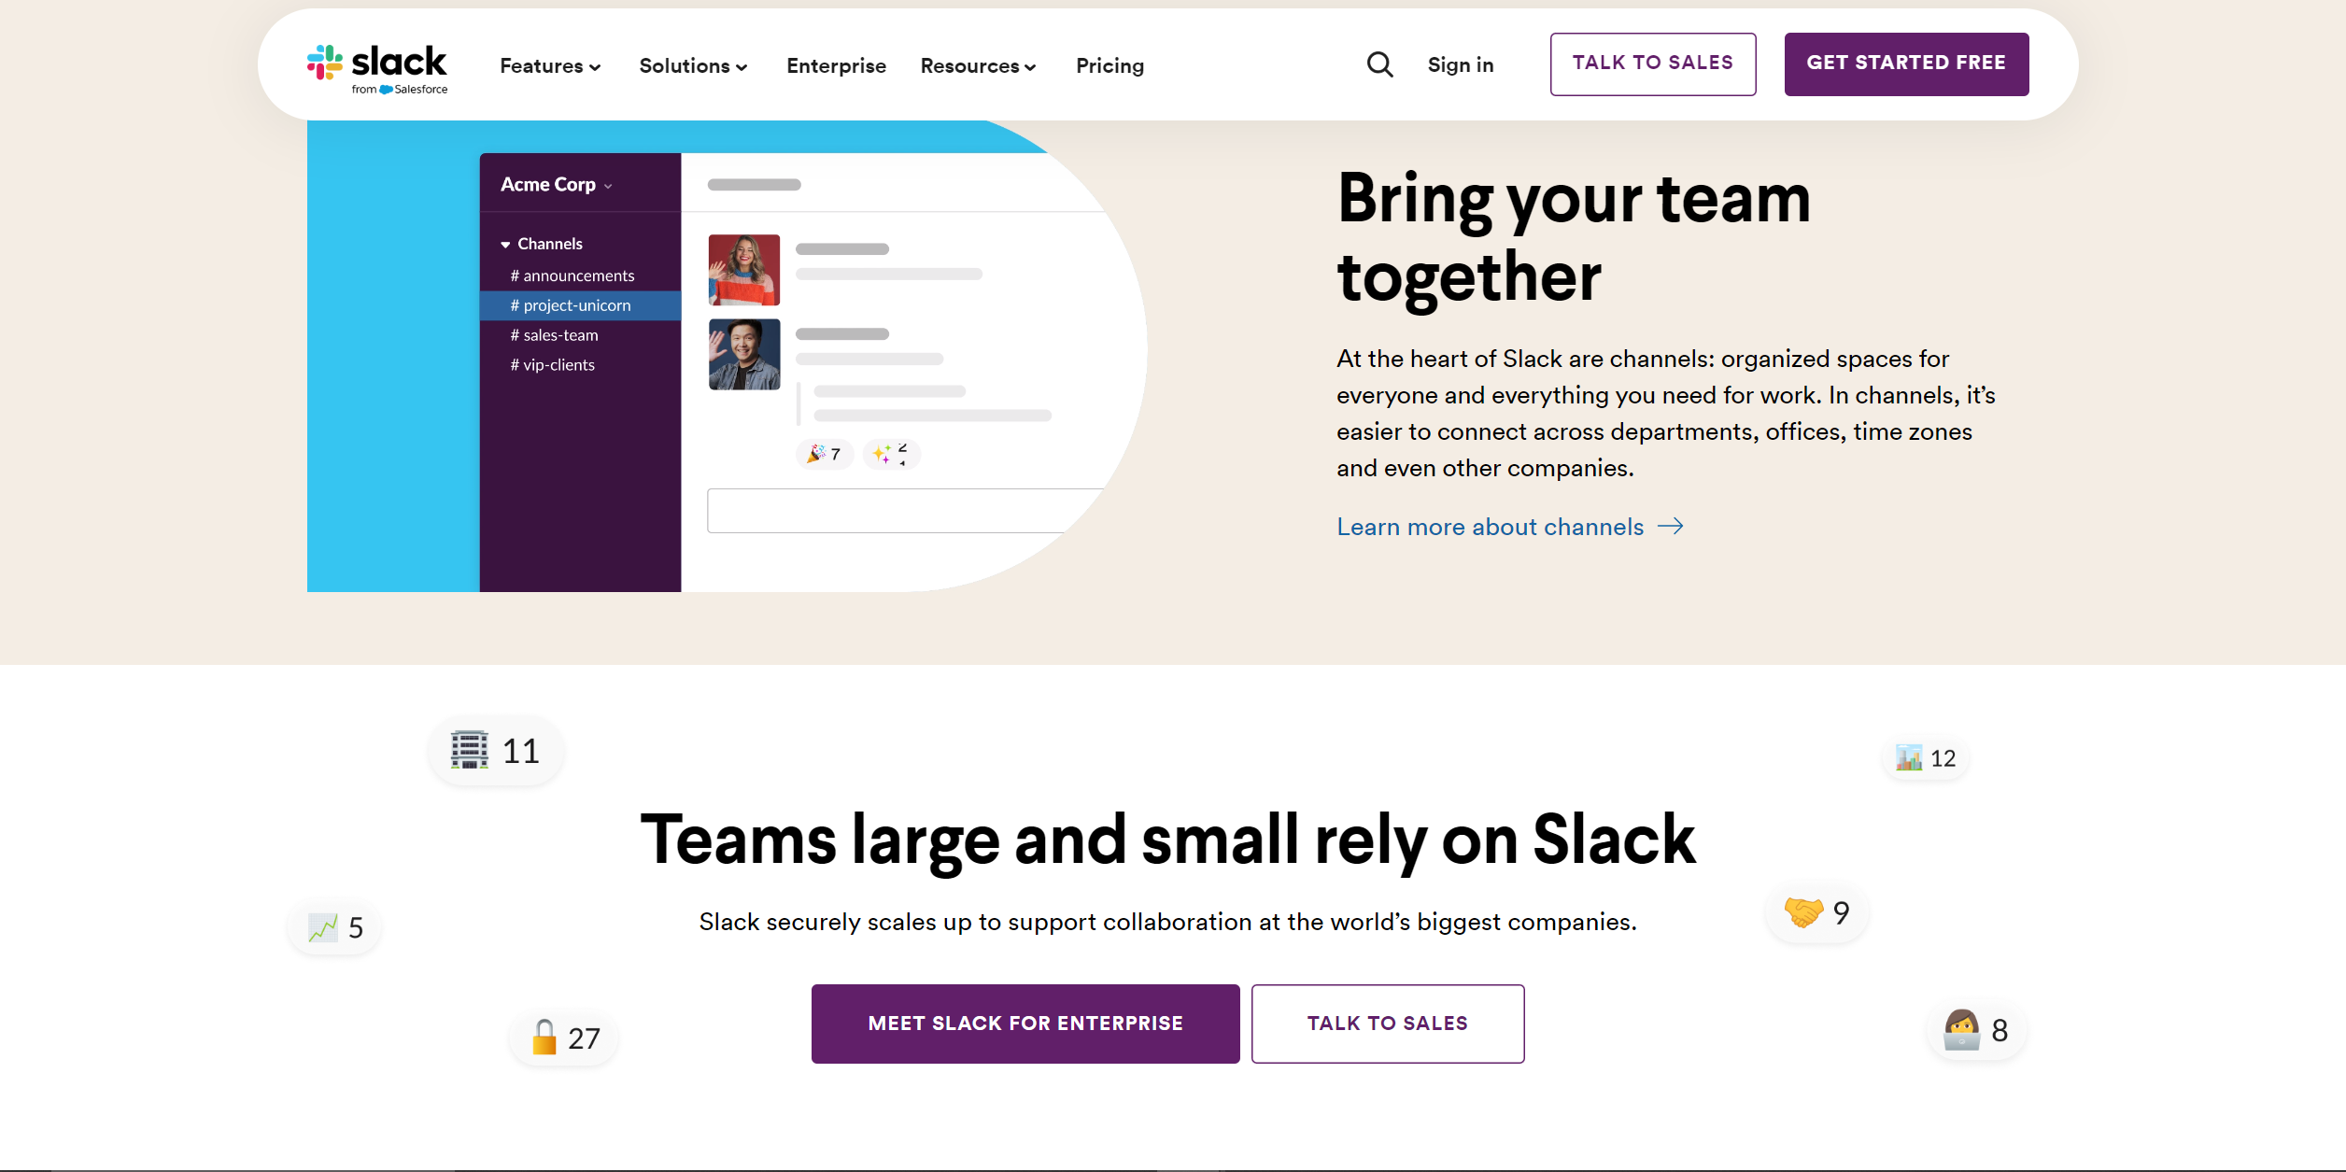
Task: Collapse the Channels section
Action: [x=542, y=244]
